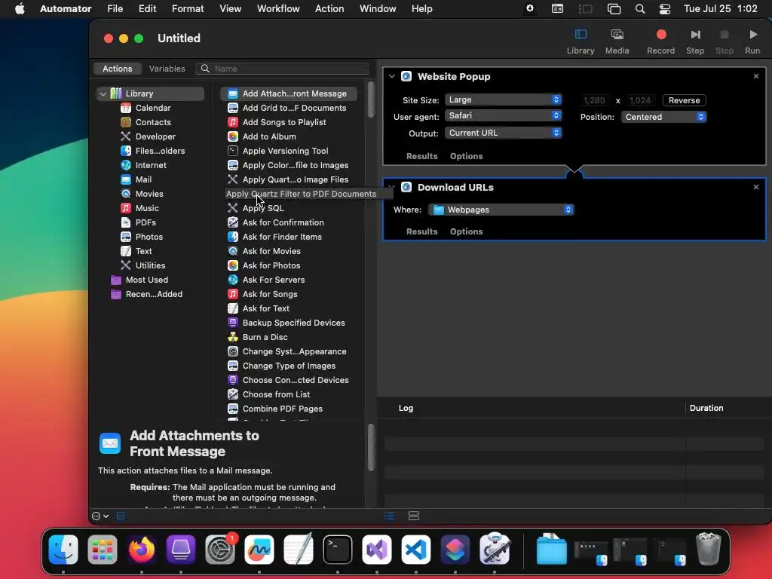The height and width of the screenshot is (579, 772).
Task: Open Output dropdown set to Current URL
Action: pos(503,133)
